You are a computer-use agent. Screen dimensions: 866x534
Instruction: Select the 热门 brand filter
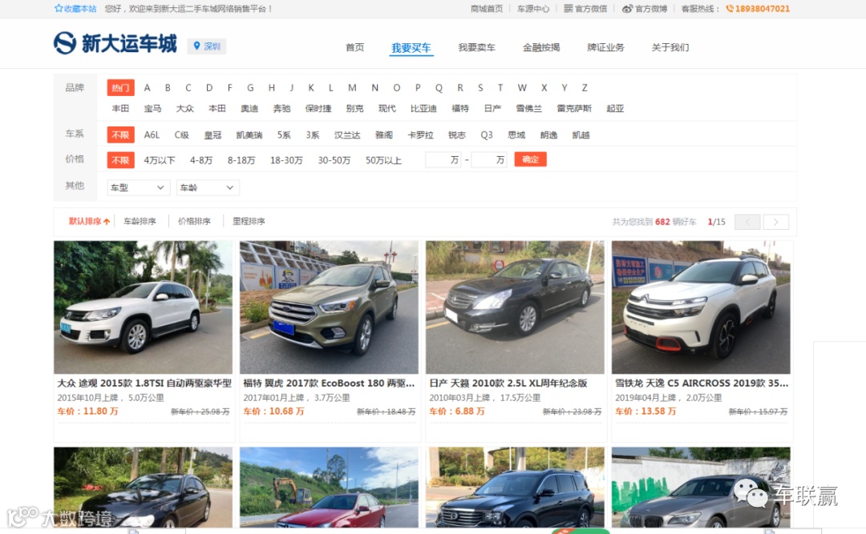pos(120,88)
